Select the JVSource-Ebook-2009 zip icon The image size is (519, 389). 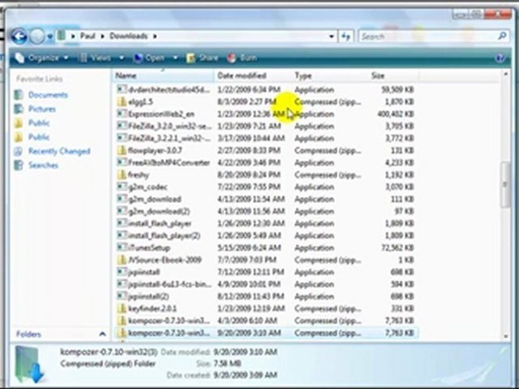pyautogui.click(x=122, y=260)
